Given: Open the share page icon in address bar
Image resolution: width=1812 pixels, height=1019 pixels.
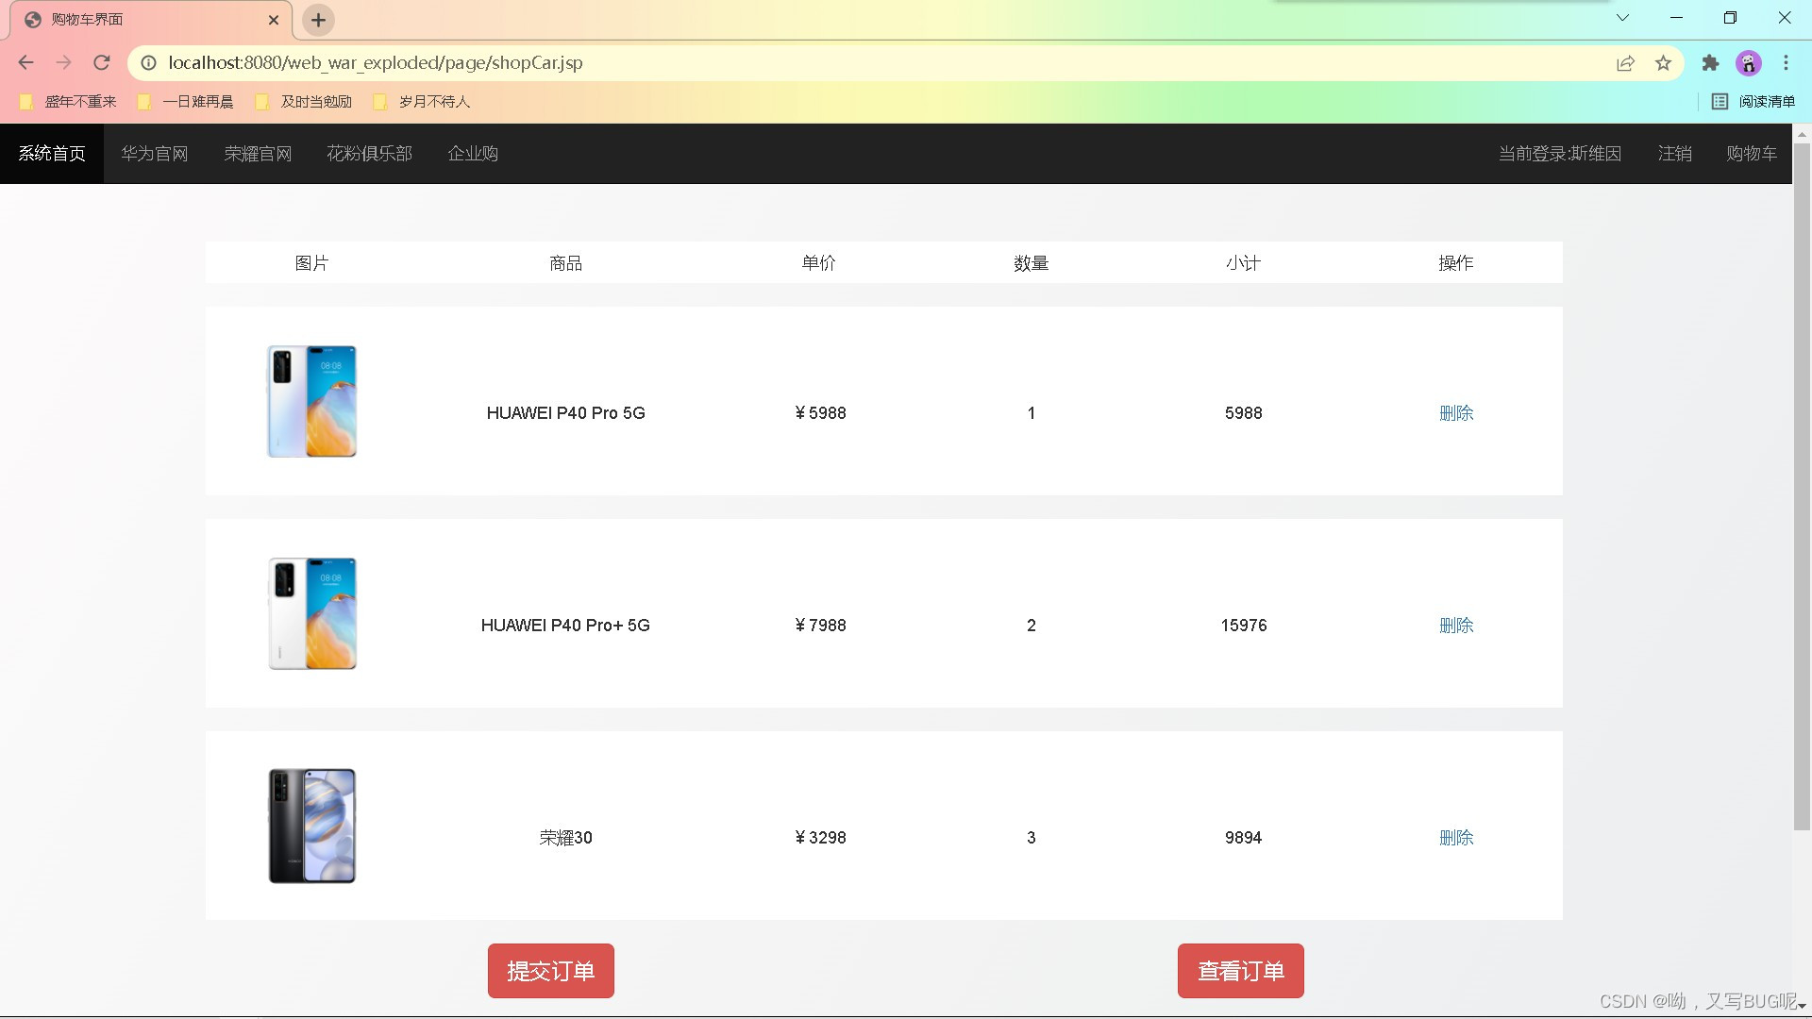Looking at the screenshot, I should (x=1625, y=63).
